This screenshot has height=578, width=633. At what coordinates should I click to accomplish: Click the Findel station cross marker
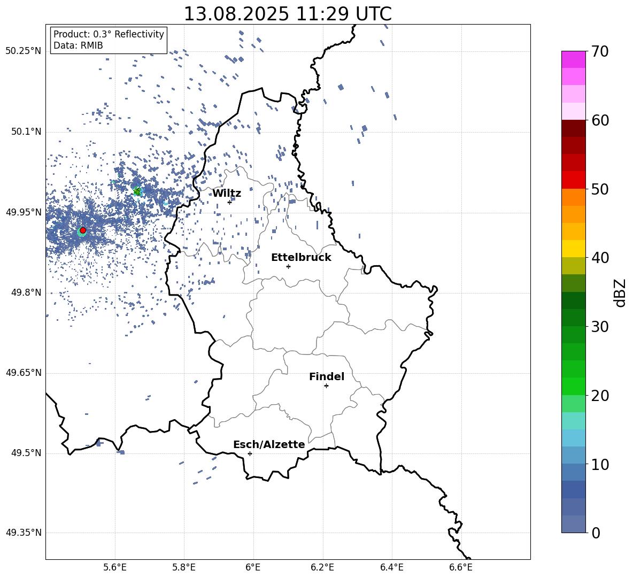pyautogui.click(x=326, y=386)
